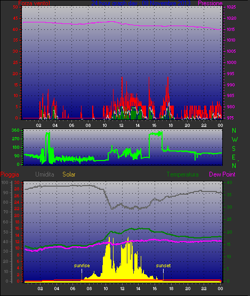Click the 975 value on pressure axis
The height and width of the screenshot is (296, 250).
(x=230, y=118)
